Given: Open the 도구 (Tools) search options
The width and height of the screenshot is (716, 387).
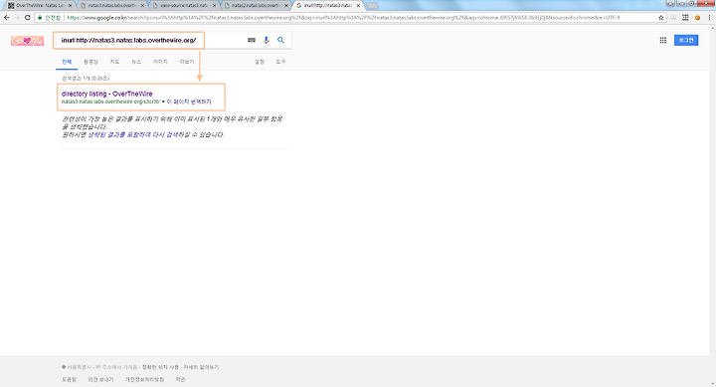Looking at the screenshot, I should 280,62.
